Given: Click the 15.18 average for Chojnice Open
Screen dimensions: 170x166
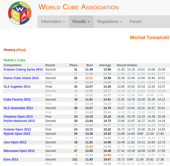Looking at the screenshot, I should [x=107, y=117].
